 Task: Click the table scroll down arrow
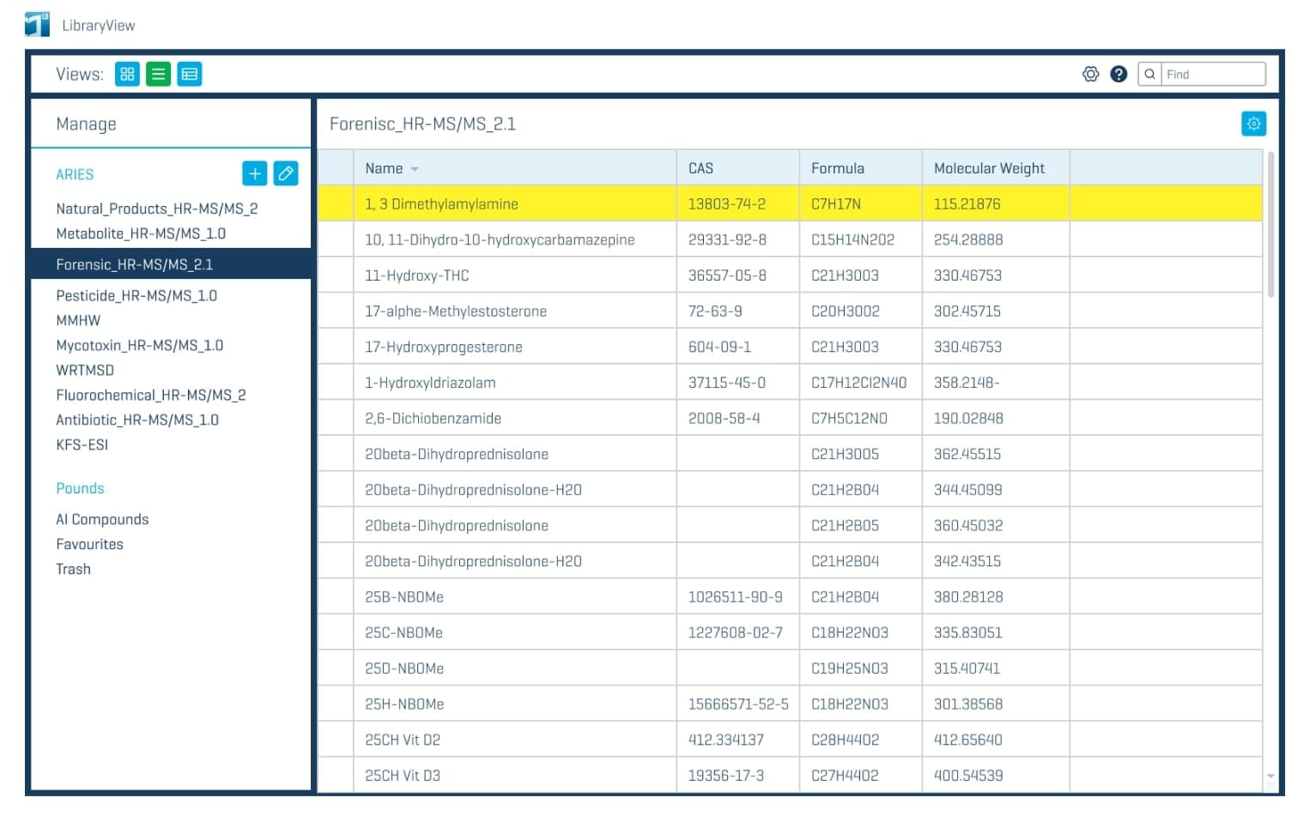pyautogui.click(x=1270, y=777)
